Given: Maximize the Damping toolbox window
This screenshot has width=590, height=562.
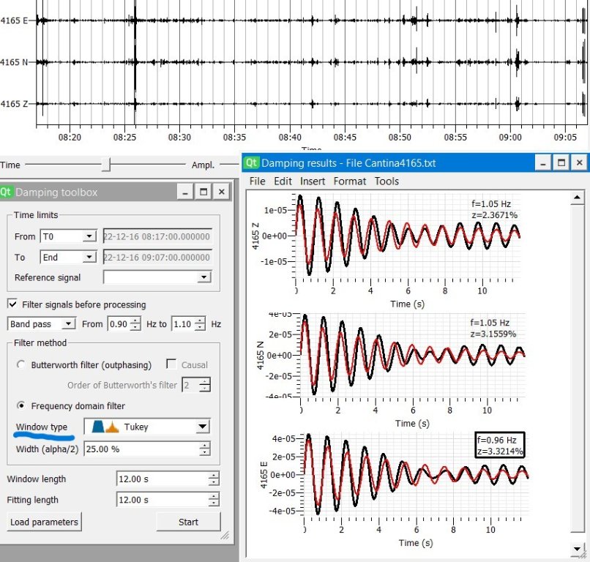Looking at the screenshot, I should coord(203,192).
